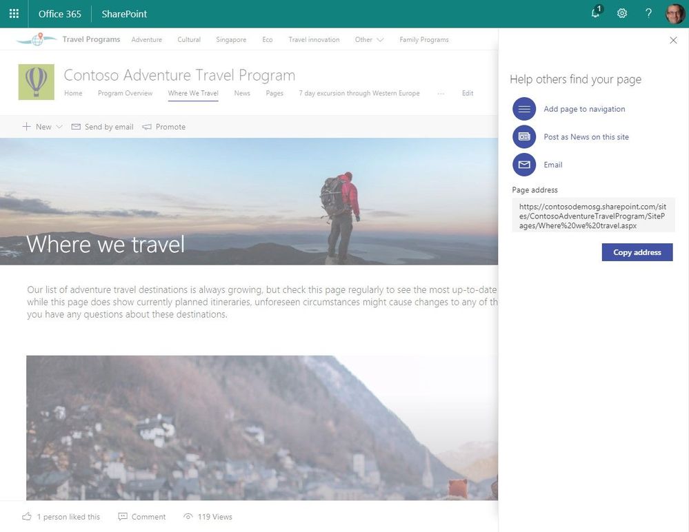
Task: Open the Help menu
Action: (647, 13)
